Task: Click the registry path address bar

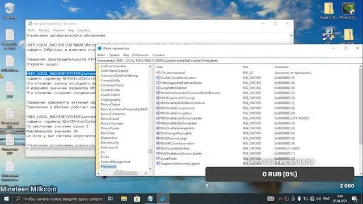Action: click(229, 61)
